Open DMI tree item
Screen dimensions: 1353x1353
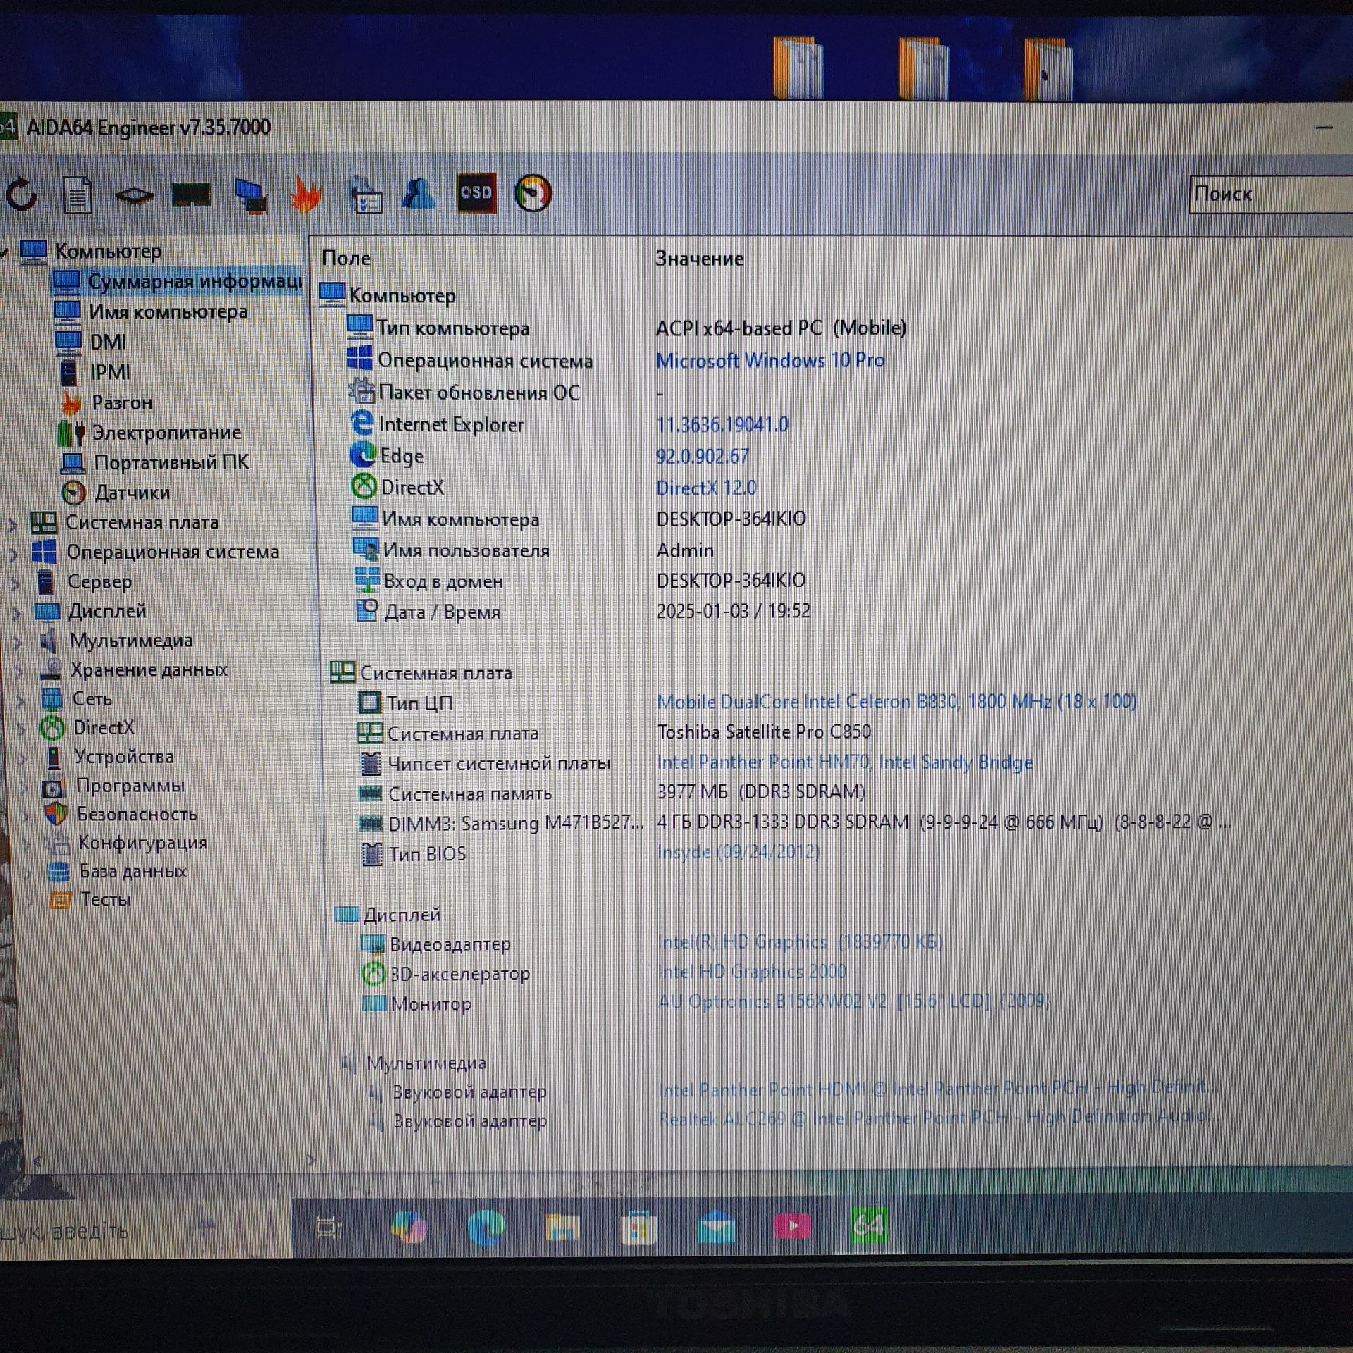tap(91, 342)
